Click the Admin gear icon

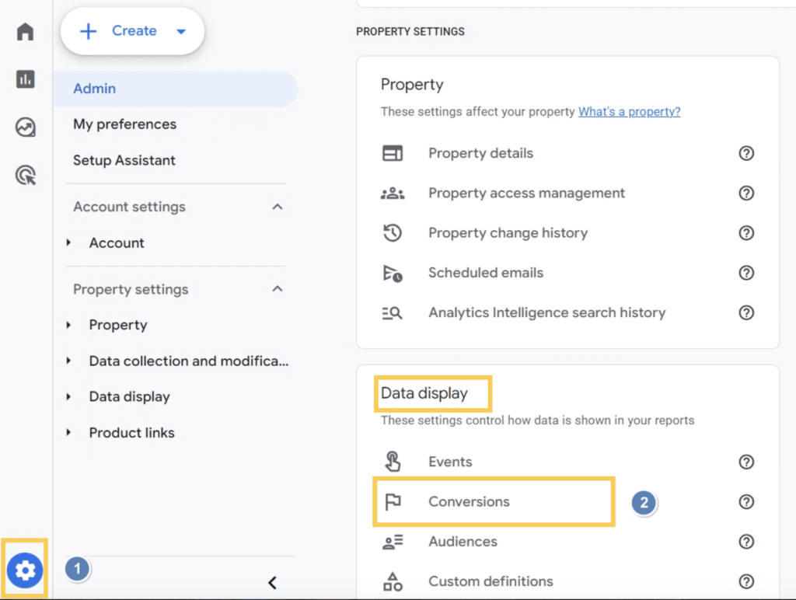point(25,570)
